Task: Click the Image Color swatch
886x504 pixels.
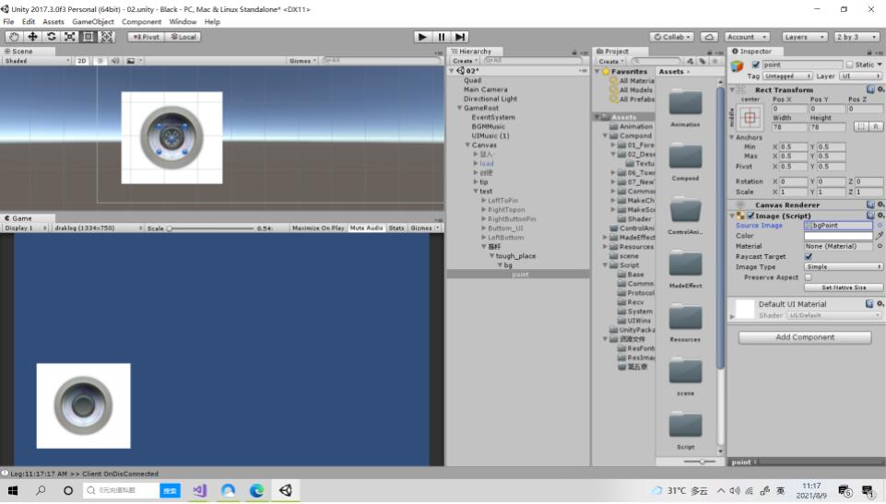Action: click(839, 235)
